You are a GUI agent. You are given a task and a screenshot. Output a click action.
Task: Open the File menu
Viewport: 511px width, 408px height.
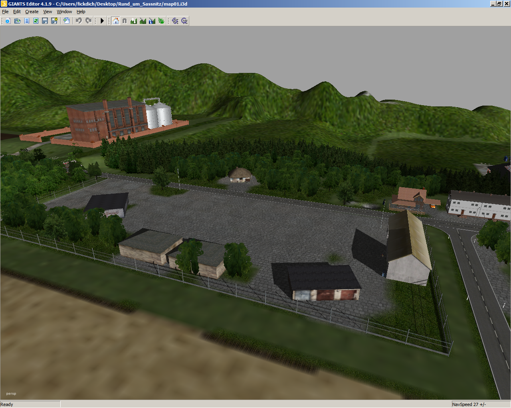[x=5, y=12]
